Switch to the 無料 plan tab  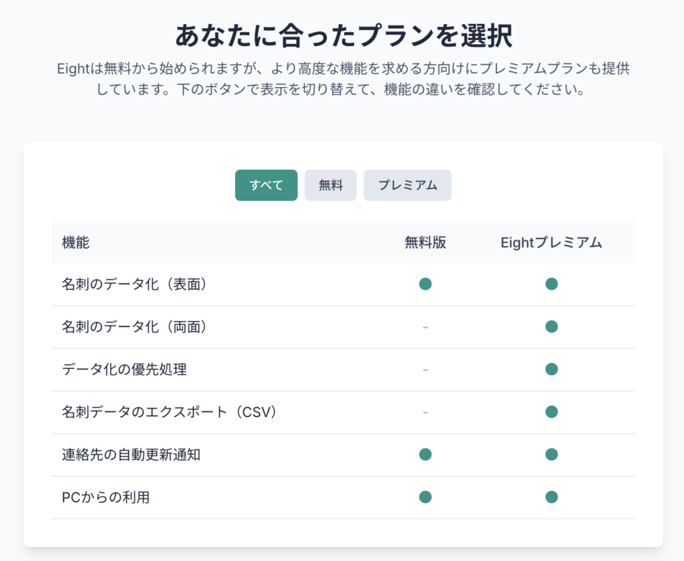[331, 185]
